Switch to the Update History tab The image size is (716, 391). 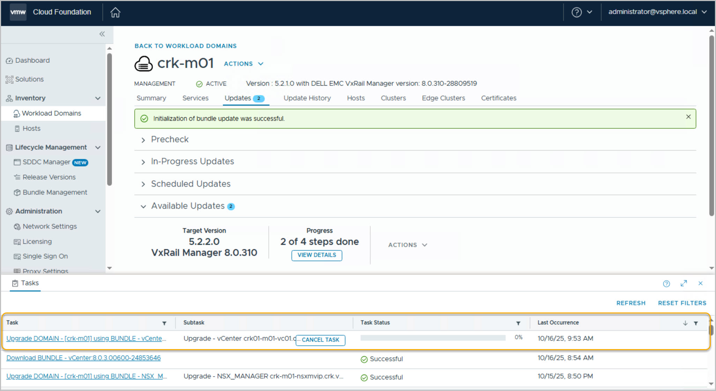pos(307,98)
